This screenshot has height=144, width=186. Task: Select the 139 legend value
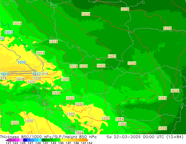[76, 143]
